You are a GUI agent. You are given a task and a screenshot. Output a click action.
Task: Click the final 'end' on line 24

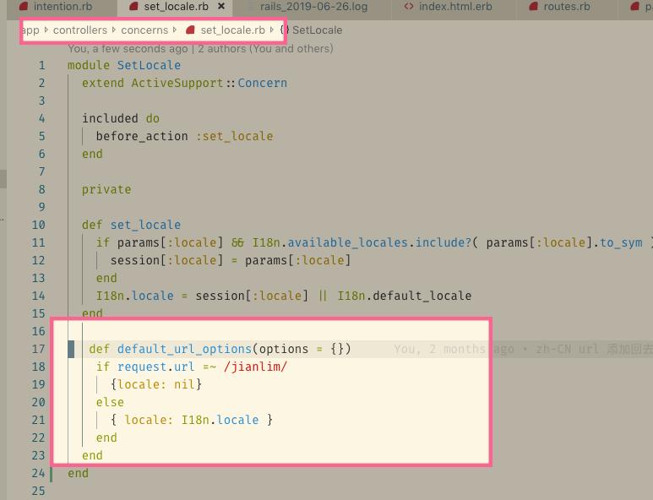pos(78,473)
